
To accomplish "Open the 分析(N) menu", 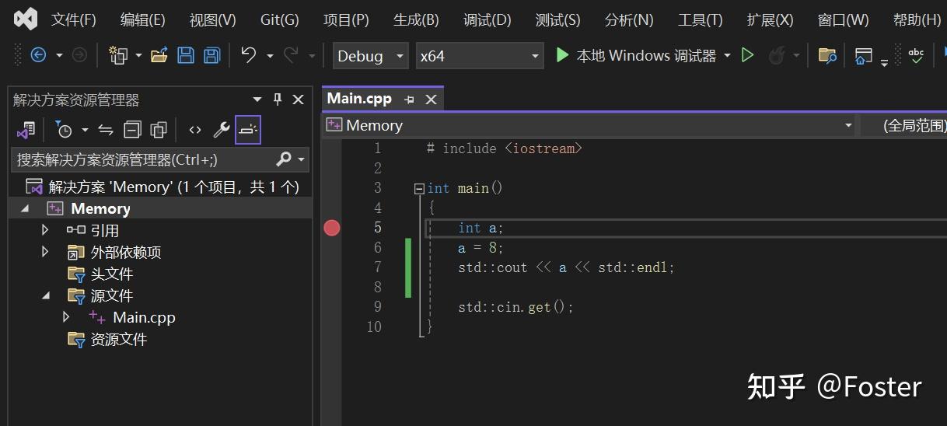I will tap(629, 19).
